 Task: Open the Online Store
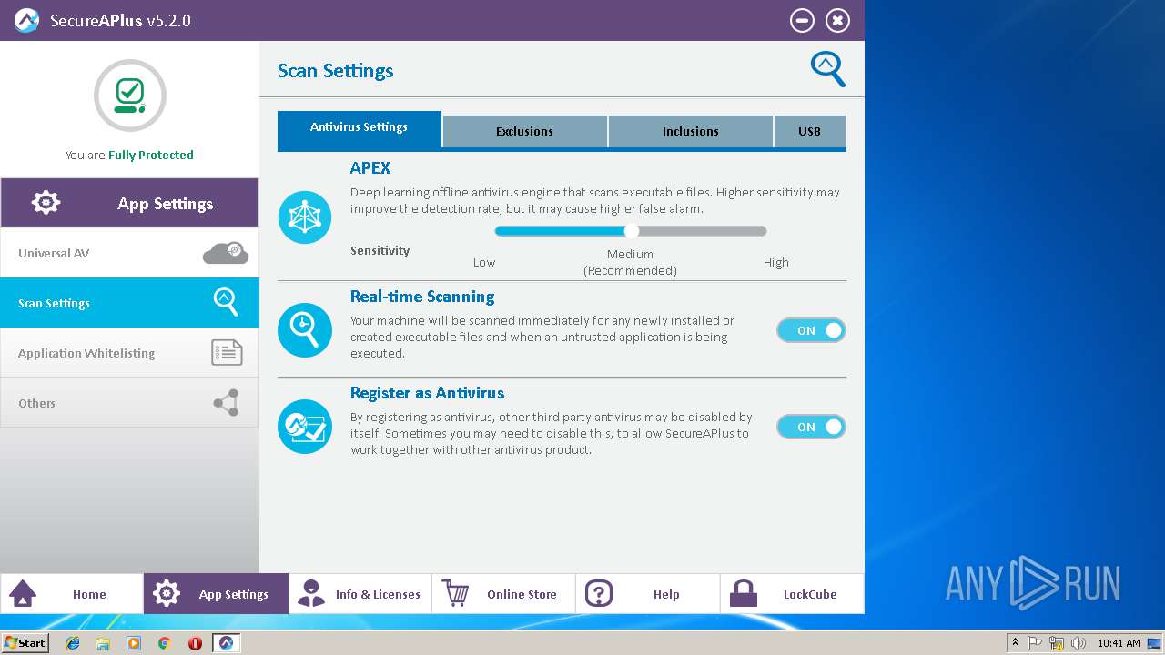pos(503,594)
